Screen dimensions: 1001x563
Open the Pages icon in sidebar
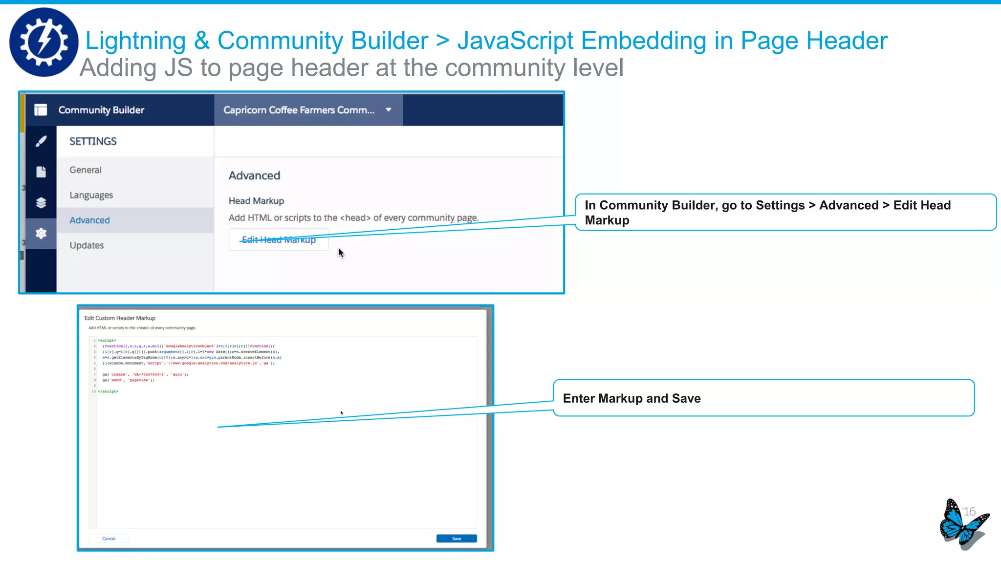coord(41,172)
